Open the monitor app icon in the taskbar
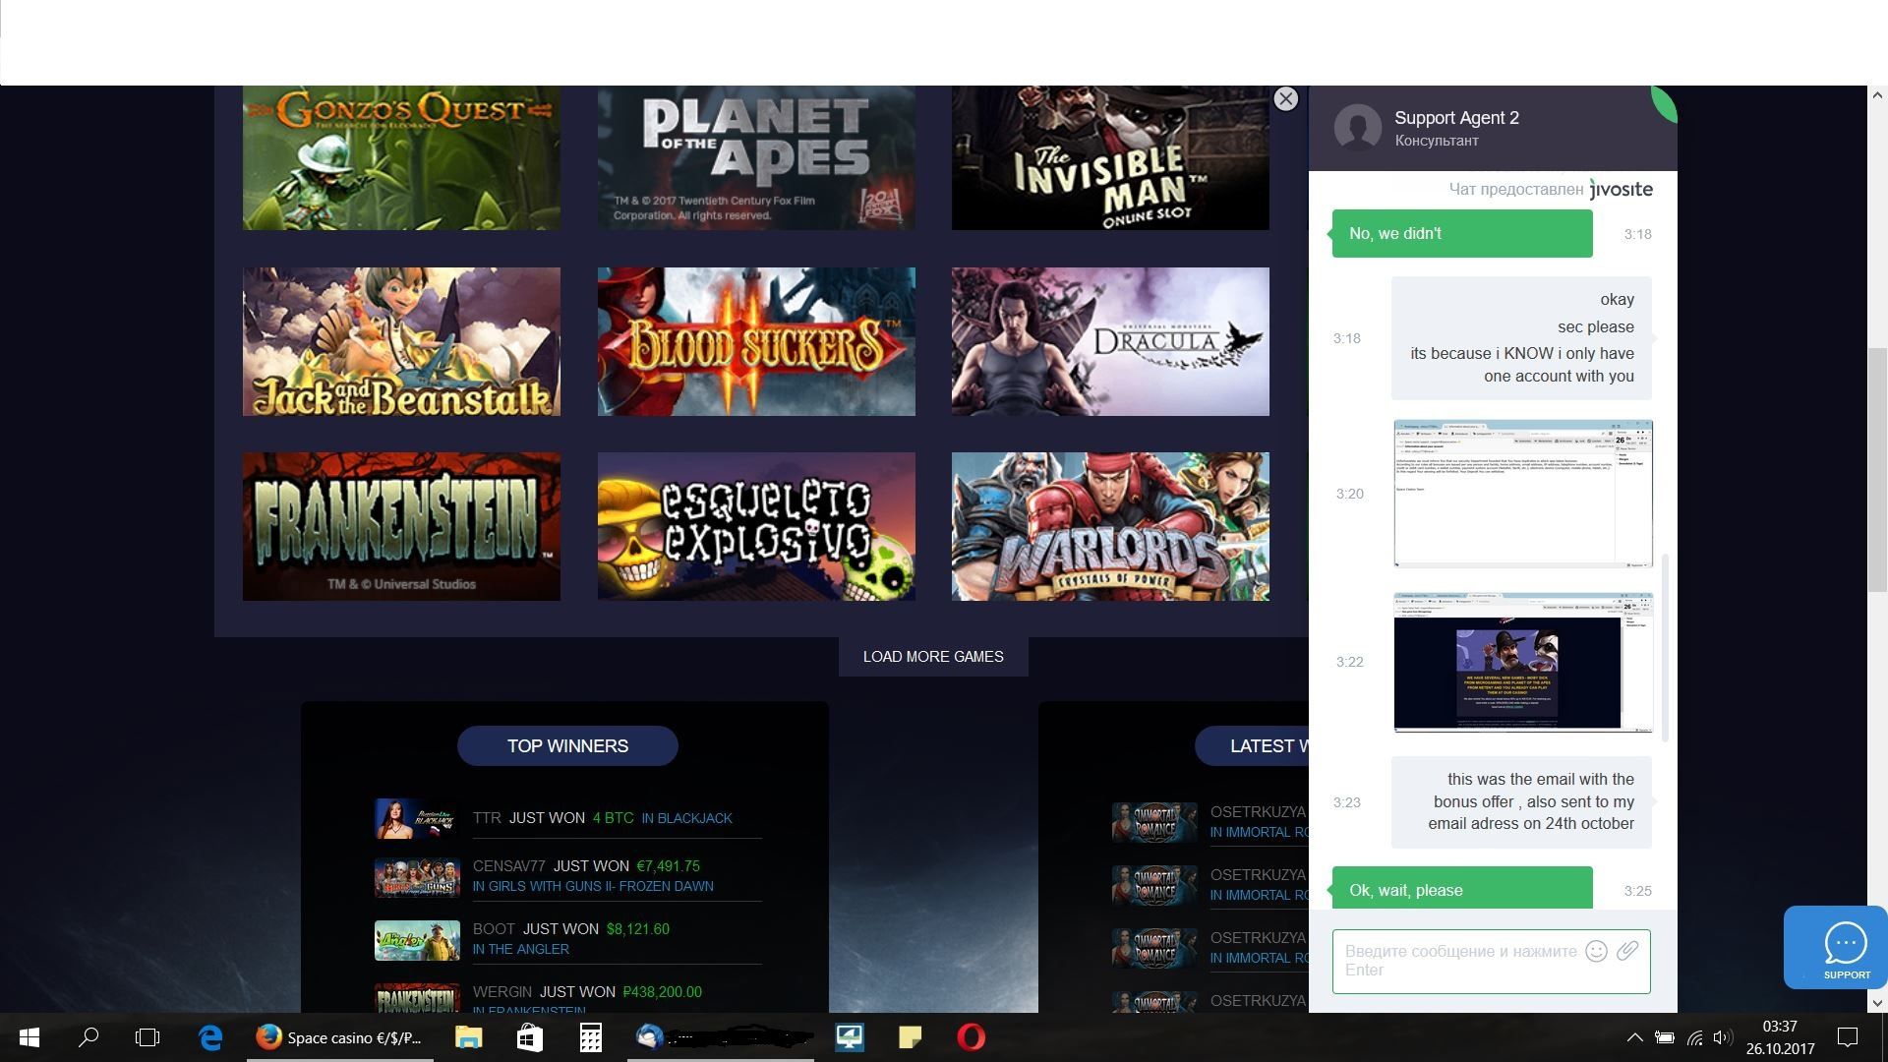 [x=850, y=1037]
